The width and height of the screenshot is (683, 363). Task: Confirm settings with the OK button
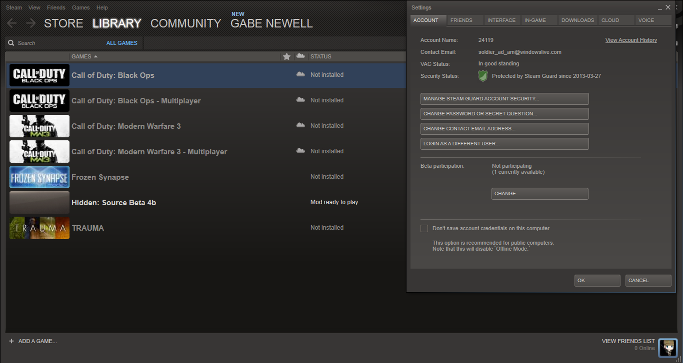(x=597, y=281)
